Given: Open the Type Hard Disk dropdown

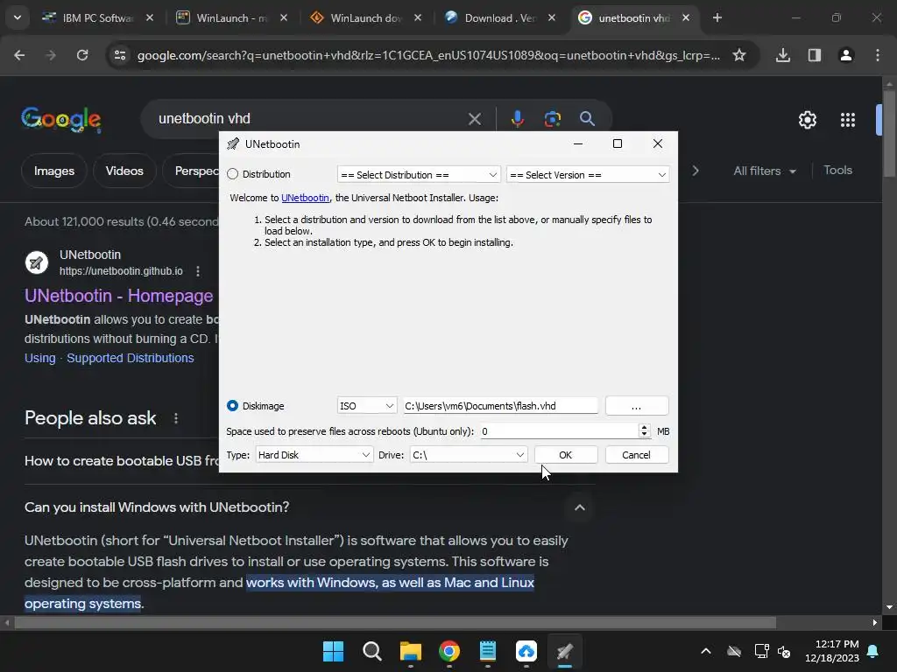Looking at the screenshot, I should click(314, 455).
